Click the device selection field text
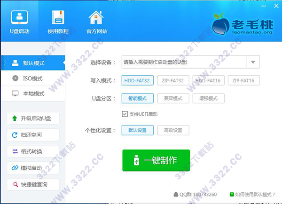282x204 pixels. pyautogui.click(x=156, y=62)
